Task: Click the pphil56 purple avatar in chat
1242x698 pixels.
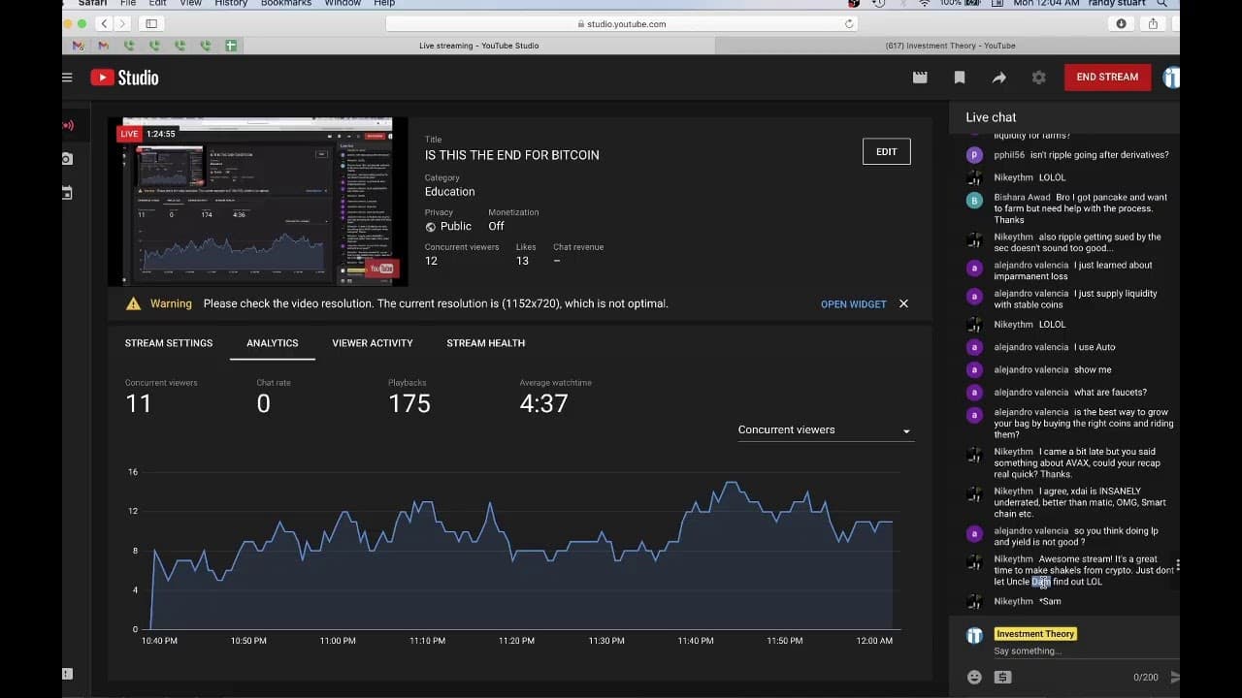Action: coord(974,155)
